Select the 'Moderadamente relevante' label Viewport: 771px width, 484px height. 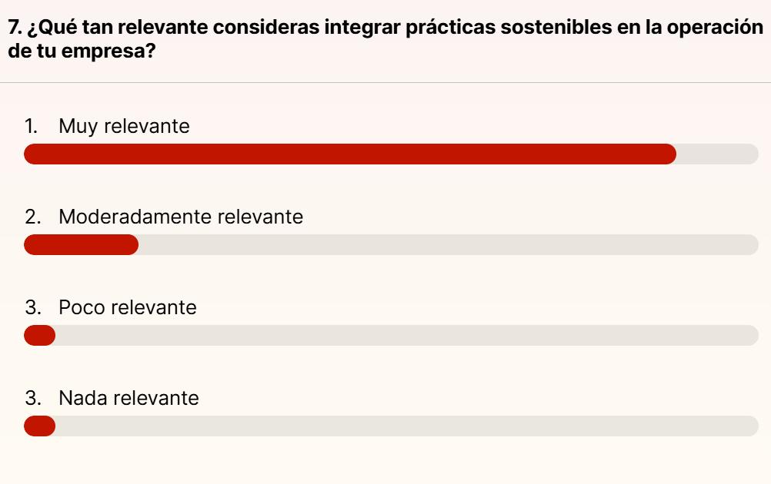(x=181, y=217)
